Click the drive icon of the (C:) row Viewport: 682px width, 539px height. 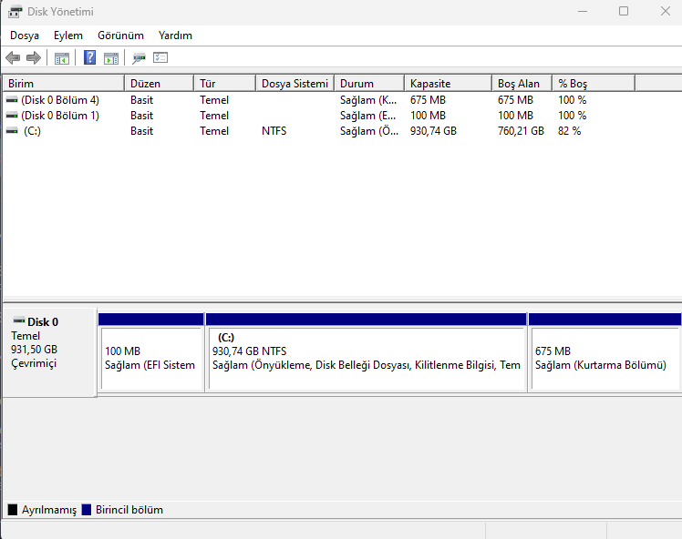tap(12, 131)
